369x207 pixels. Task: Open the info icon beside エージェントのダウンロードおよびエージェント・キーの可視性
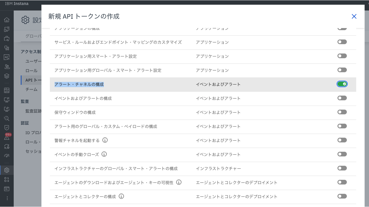tap(179, 182)
